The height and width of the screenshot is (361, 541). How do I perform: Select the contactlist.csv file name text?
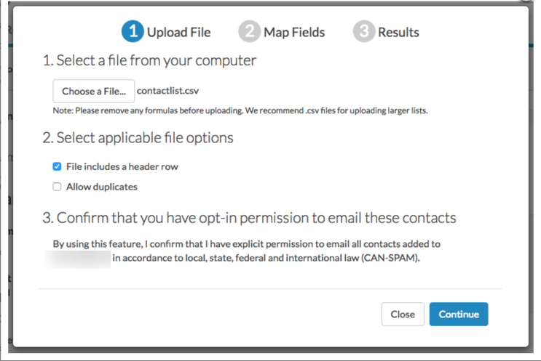point(167,91)
